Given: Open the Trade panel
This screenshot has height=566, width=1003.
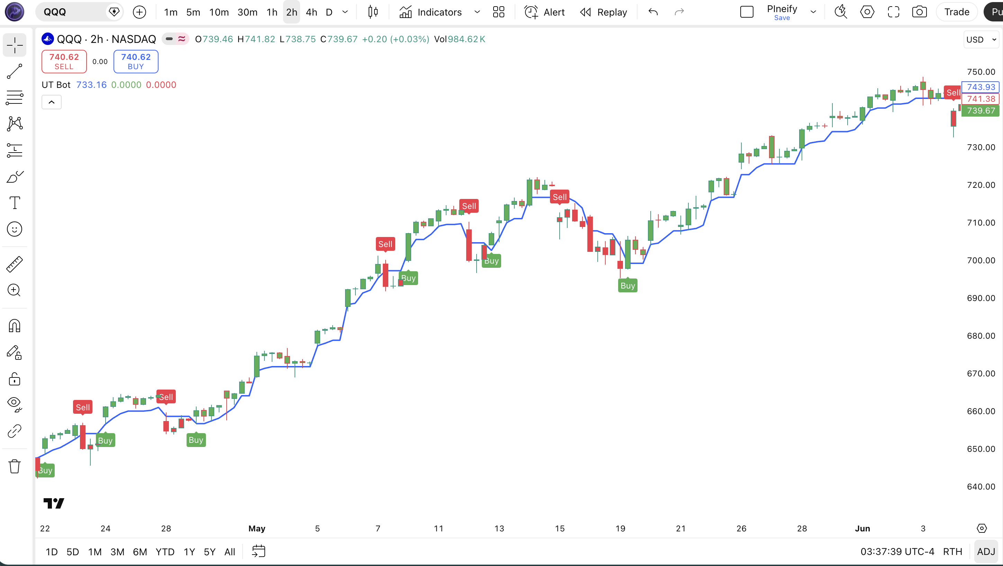Looking at the screenshot, I should point(956,12).
